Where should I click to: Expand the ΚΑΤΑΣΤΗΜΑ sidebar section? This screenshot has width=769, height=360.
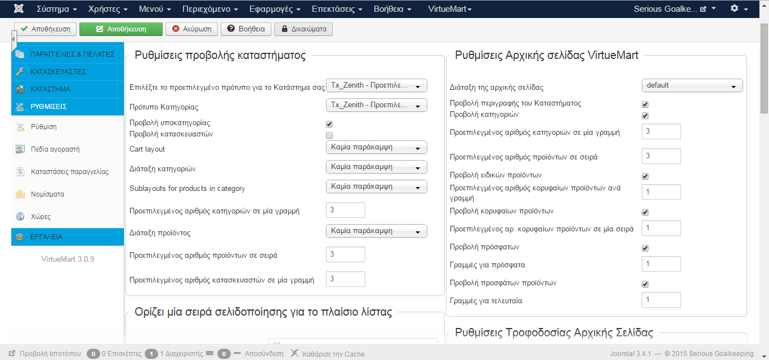pyautogui.click(x=68, y=89)
